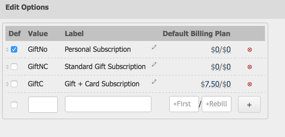285x137 pixels.
Task: Click the +First price input field
Action: (184, 104)
